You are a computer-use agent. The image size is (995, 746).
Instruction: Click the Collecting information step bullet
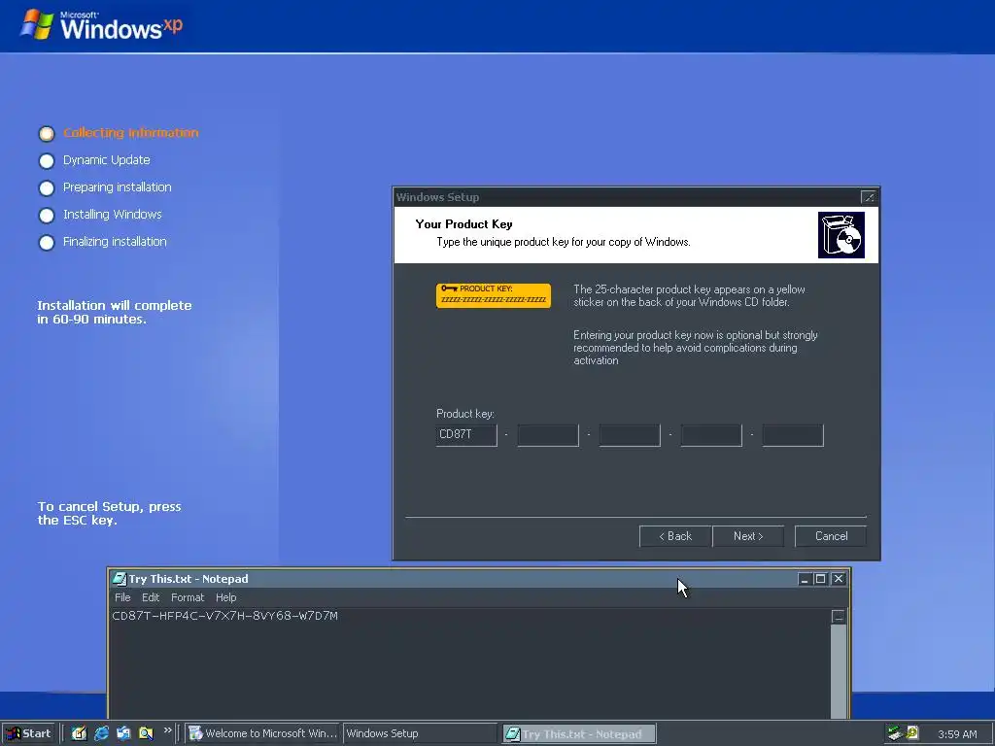tap(47, 134)
